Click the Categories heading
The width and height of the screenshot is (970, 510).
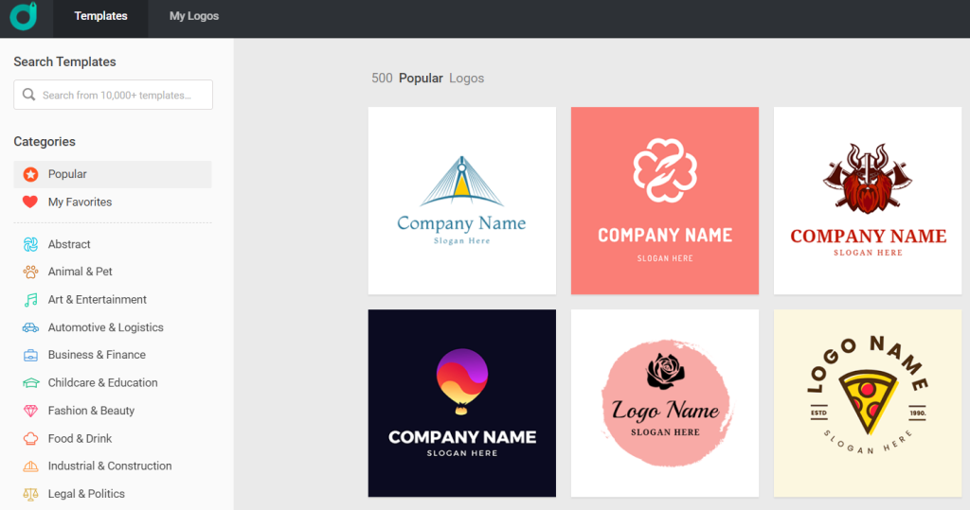[x=45, y=142]
